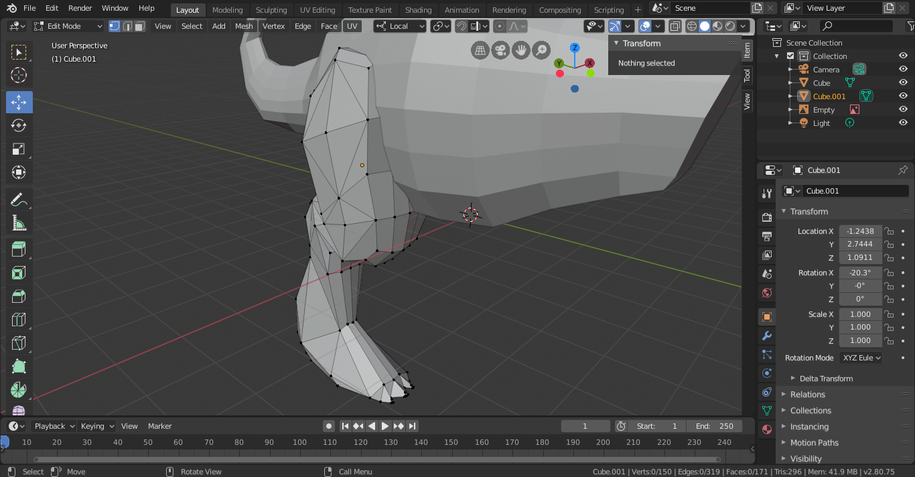Select the Rotate tool

point(19,125)
